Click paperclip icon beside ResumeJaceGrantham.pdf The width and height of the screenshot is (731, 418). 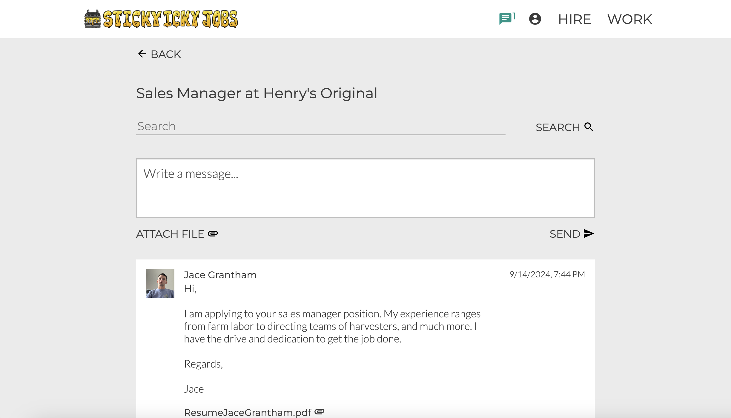319,412
